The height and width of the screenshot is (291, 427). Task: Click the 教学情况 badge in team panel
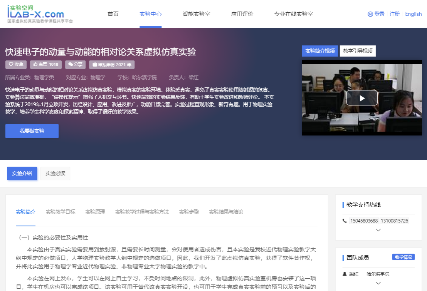pos(403,257)
